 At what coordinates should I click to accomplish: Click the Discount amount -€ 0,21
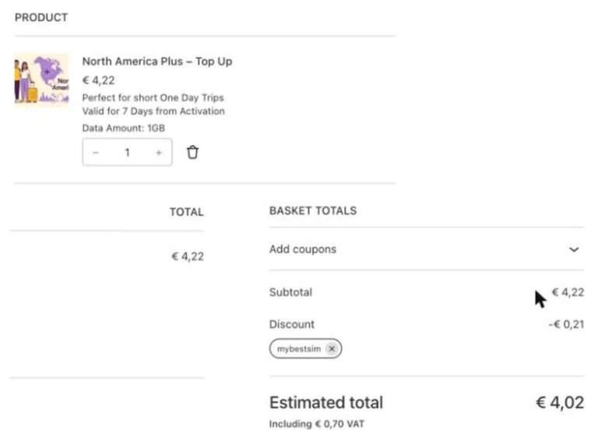566,324
